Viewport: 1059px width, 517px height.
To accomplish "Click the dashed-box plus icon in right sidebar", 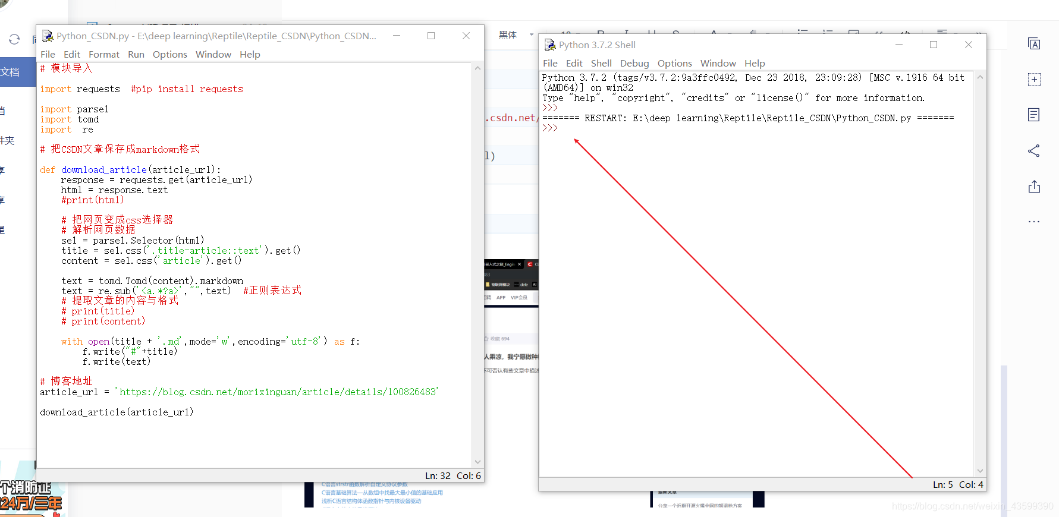I will [1034, 80].
